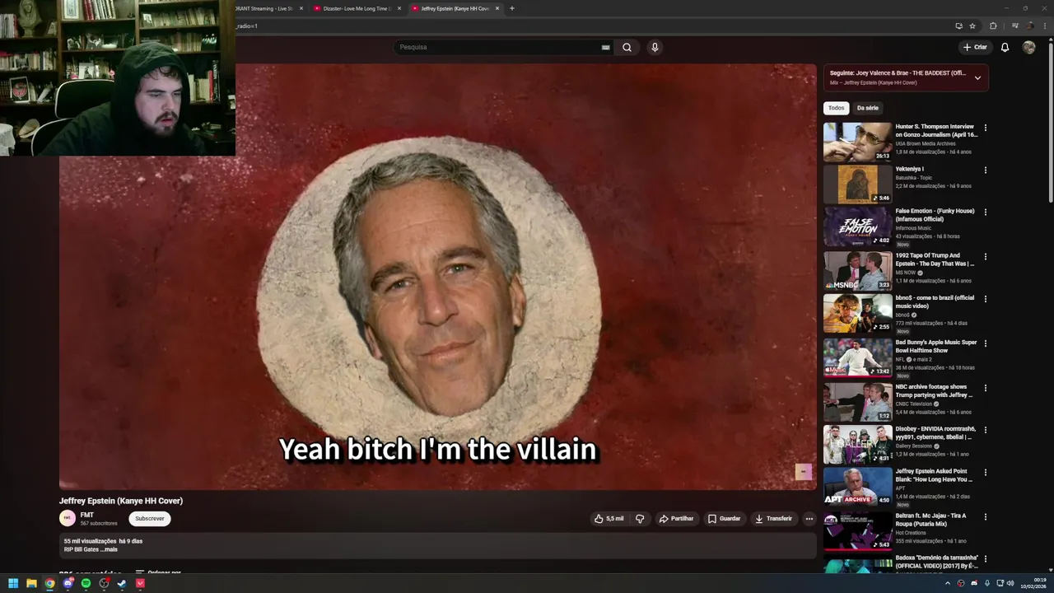The height and width of the screenshot is (593, 1054).
Task: Open the YouTube account avatar menu
Action: pyautogui.click(x=1028, y=47)
